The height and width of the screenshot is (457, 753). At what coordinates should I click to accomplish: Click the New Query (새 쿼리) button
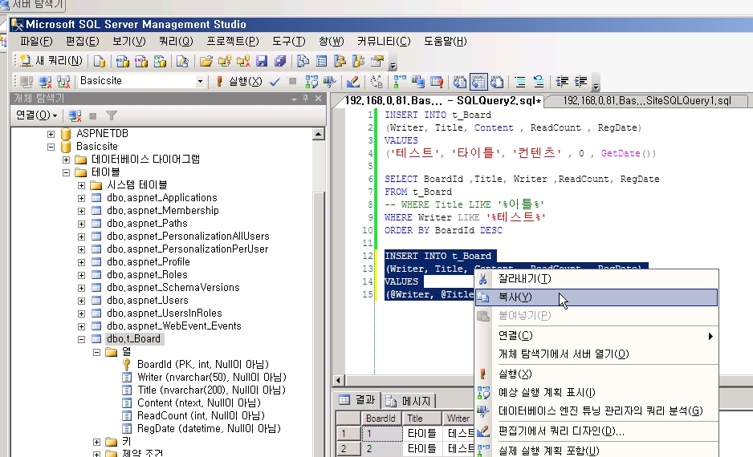click(x=51, y=61)
